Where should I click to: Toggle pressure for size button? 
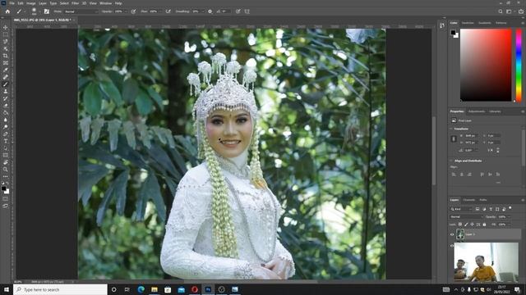[238, 11]
